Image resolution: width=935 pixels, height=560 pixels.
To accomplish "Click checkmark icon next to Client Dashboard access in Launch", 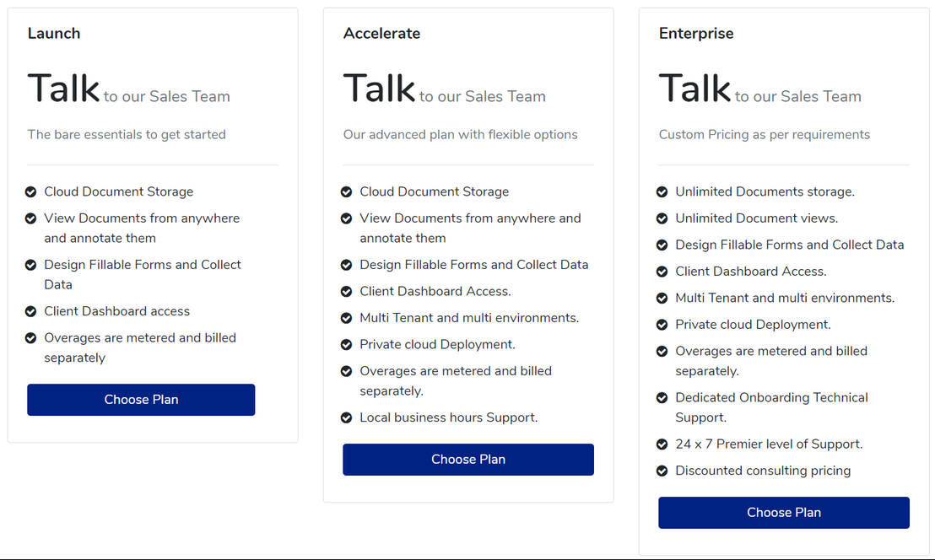I will tap(30, 311).
